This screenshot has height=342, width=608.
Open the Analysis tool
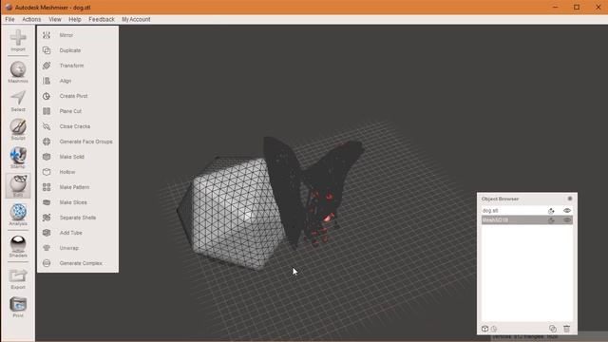[18, 215]
